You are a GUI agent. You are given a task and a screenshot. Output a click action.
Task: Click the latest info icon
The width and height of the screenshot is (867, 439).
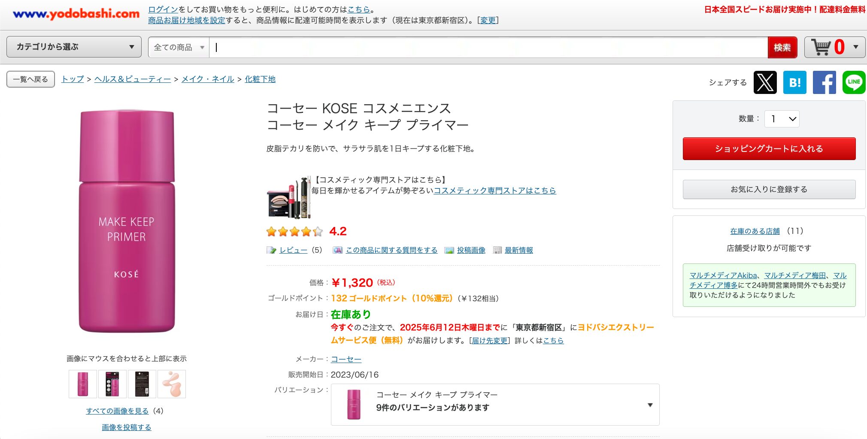coord(497,250)
